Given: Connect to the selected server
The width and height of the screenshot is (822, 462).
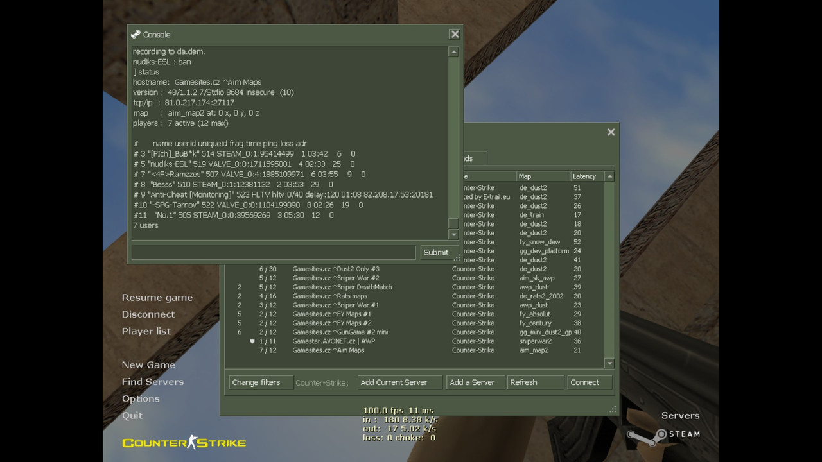Looking at the screenshot, I should [589, 382].
